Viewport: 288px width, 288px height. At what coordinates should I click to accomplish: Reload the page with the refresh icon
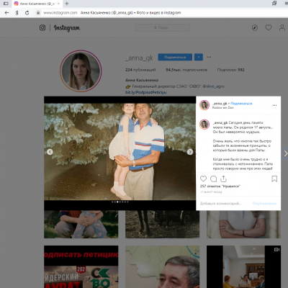[x=27, y=13]
